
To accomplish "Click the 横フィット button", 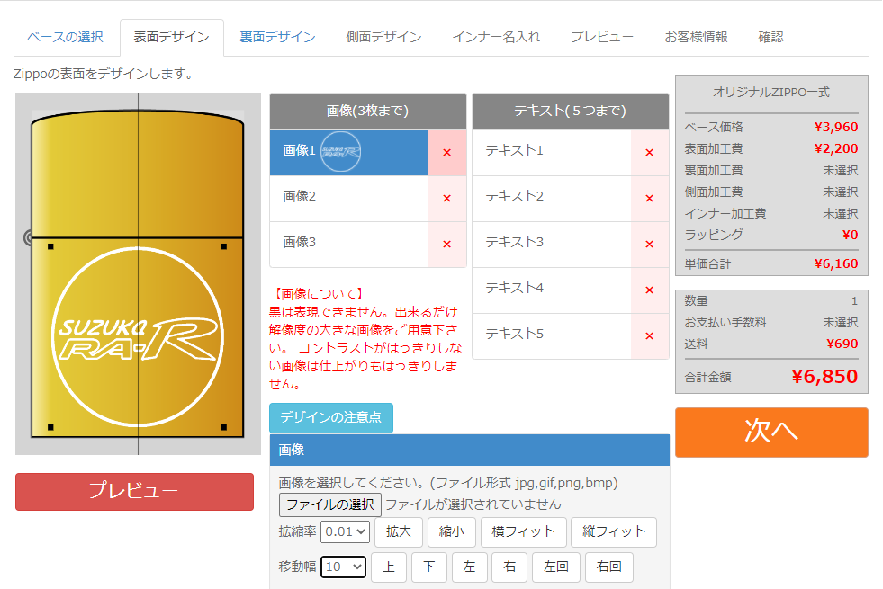I will (x=523, y=531).
